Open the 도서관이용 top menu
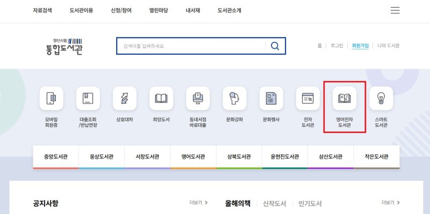 (x=82, y=10)
